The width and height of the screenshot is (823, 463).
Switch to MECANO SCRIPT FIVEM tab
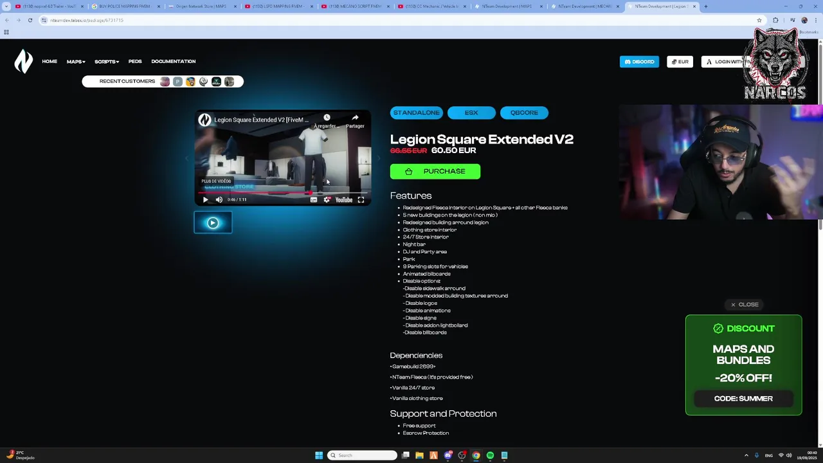[x=354, y=6]
